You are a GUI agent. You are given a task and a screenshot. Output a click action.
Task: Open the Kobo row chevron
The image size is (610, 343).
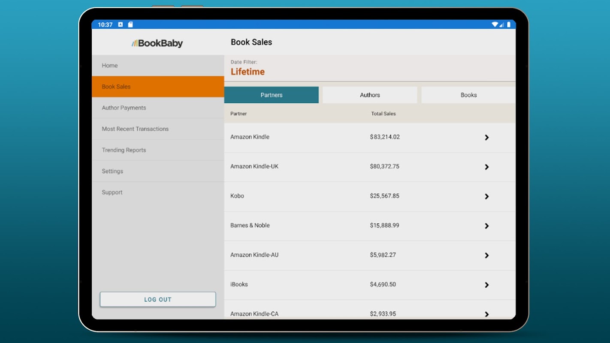pos(486,196)
